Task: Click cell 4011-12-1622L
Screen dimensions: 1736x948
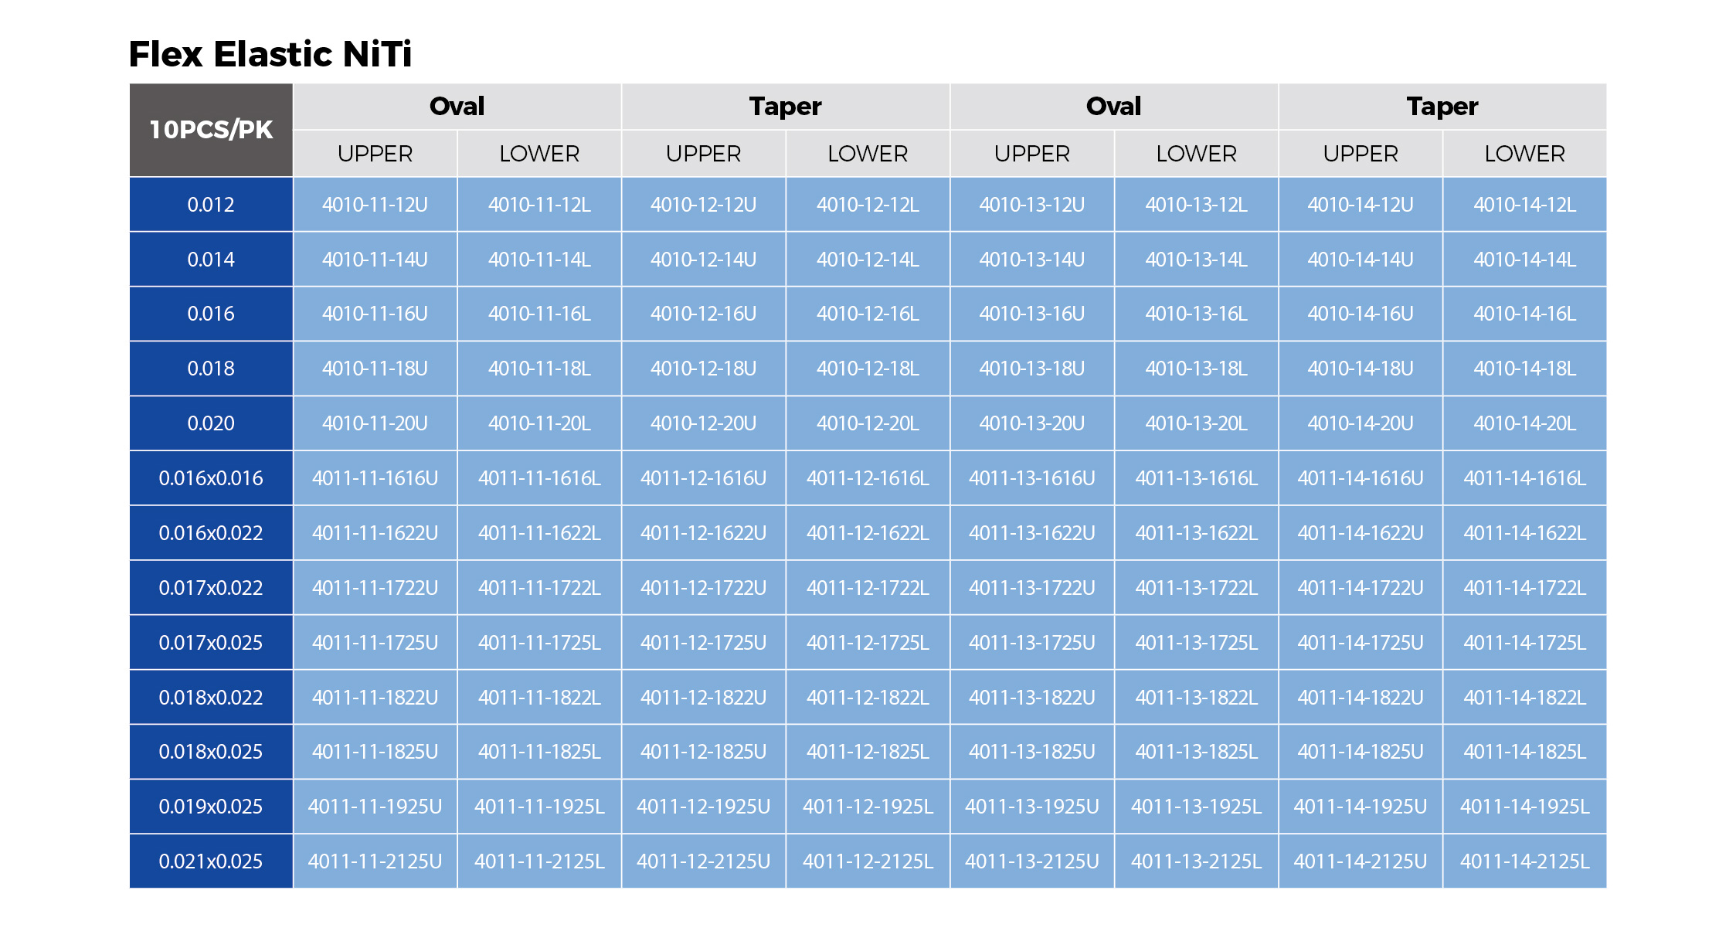Action: click(x=868, y=533)
